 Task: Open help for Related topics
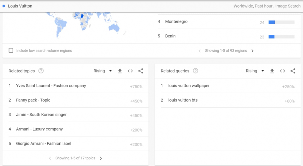(41, 71)
